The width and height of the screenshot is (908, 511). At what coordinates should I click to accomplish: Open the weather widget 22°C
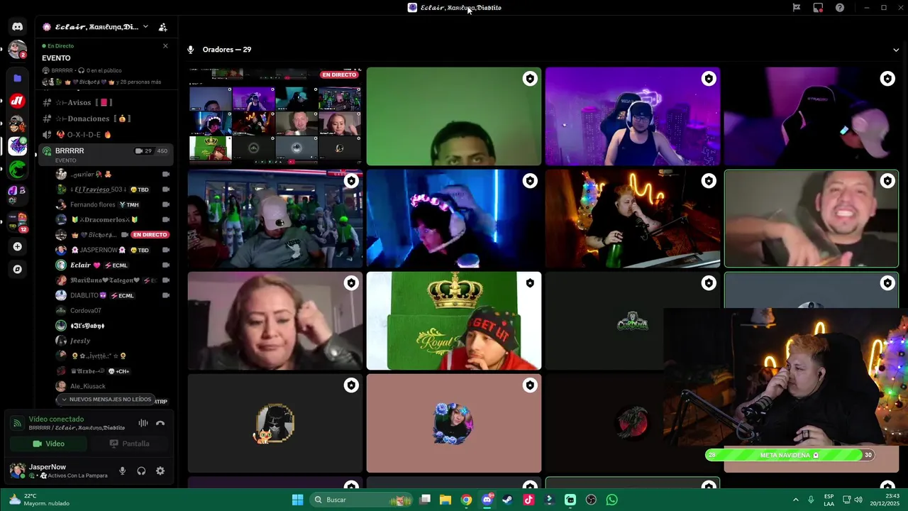(x=39, y=500)
